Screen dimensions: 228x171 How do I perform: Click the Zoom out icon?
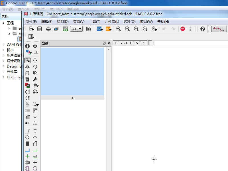click(136, 29)
